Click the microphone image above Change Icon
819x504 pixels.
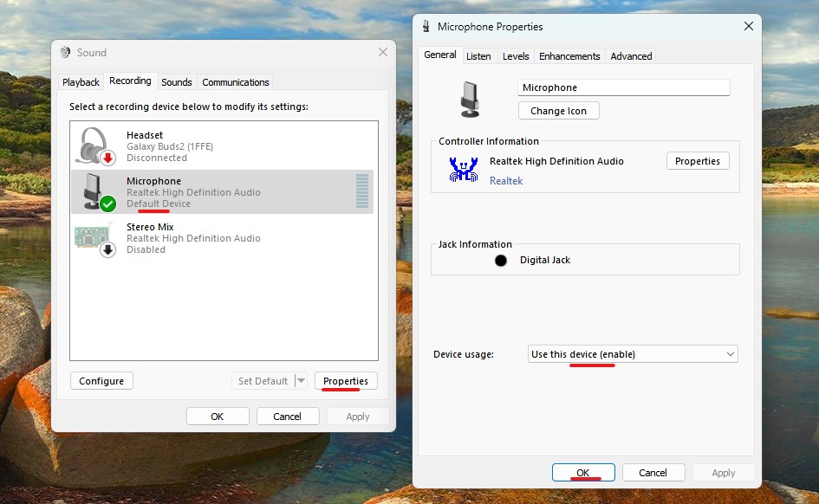pyautogui.click(x=469, y=99)
